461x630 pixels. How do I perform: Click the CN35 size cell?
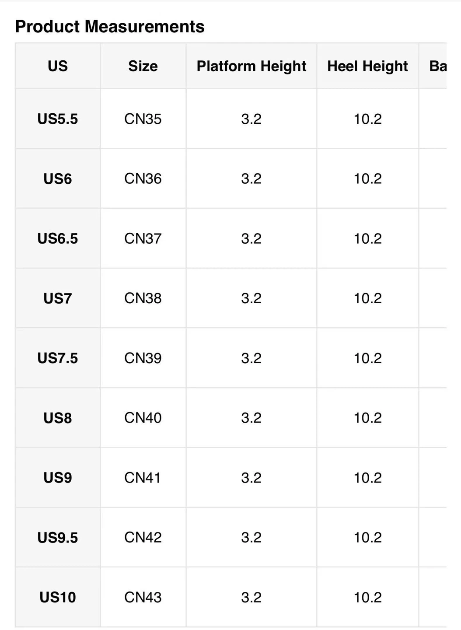point(143,119)
